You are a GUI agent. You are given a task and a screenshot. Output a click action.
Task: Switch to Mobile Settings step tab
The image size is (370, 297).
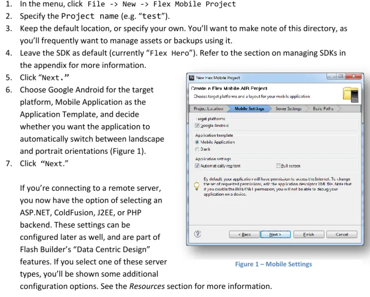(249, 109)
